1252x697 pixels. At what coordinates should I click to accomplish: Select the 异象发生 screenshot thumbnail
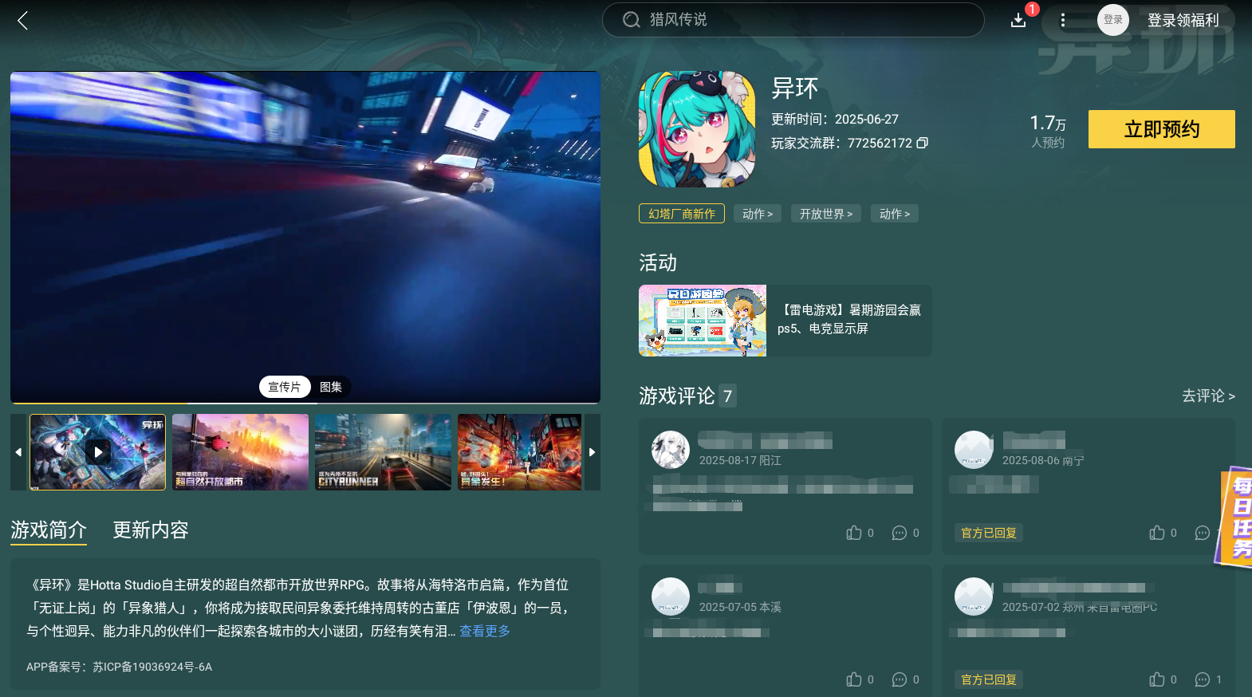click(519, 452)
